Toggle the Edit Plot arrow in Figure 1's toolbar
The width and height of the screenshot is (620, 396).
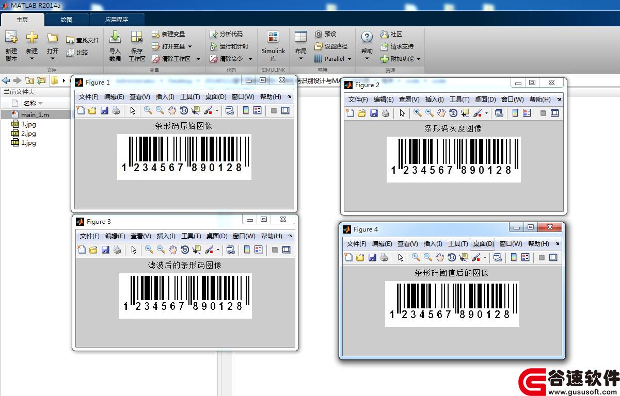coord(133,110)
